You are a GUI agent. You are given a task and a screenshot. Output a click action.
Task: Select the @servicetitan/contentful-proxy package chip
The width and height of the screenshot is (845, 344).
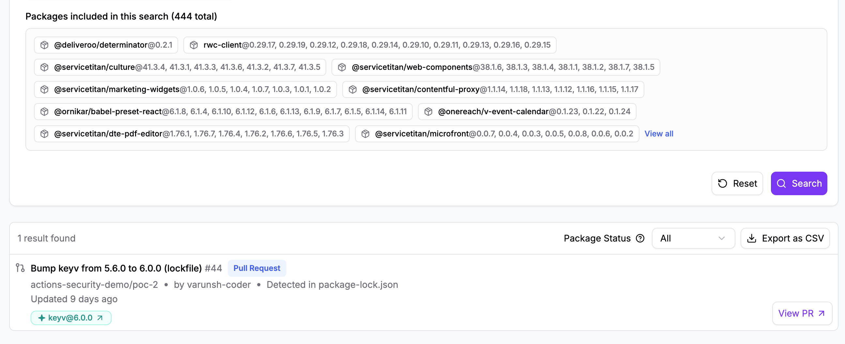click(493, 89)
